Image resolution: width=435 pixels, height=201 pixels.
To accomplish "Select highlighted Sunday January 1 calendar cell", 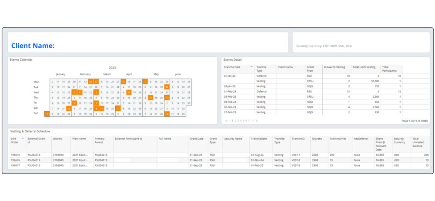I will coord(47,114).
